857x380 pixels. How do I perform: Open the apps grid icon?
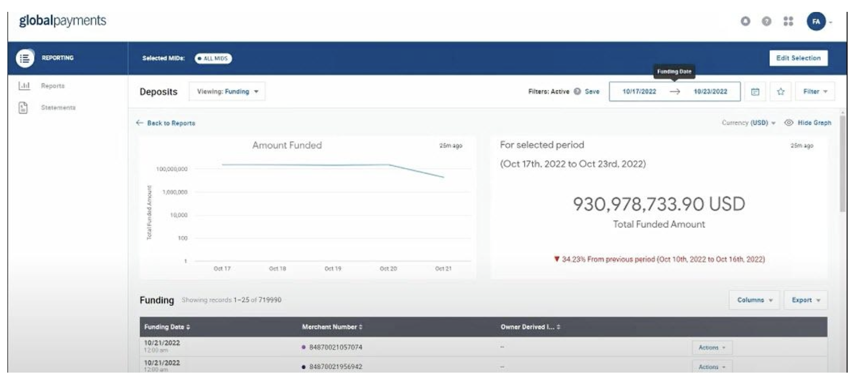click(x=788, y=21)
